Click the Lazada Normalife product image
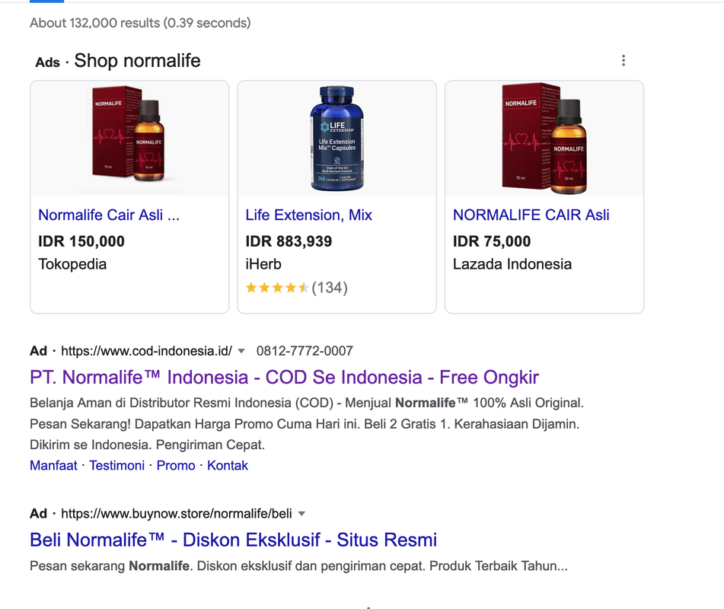724x609 pixels. click(544, 139)
